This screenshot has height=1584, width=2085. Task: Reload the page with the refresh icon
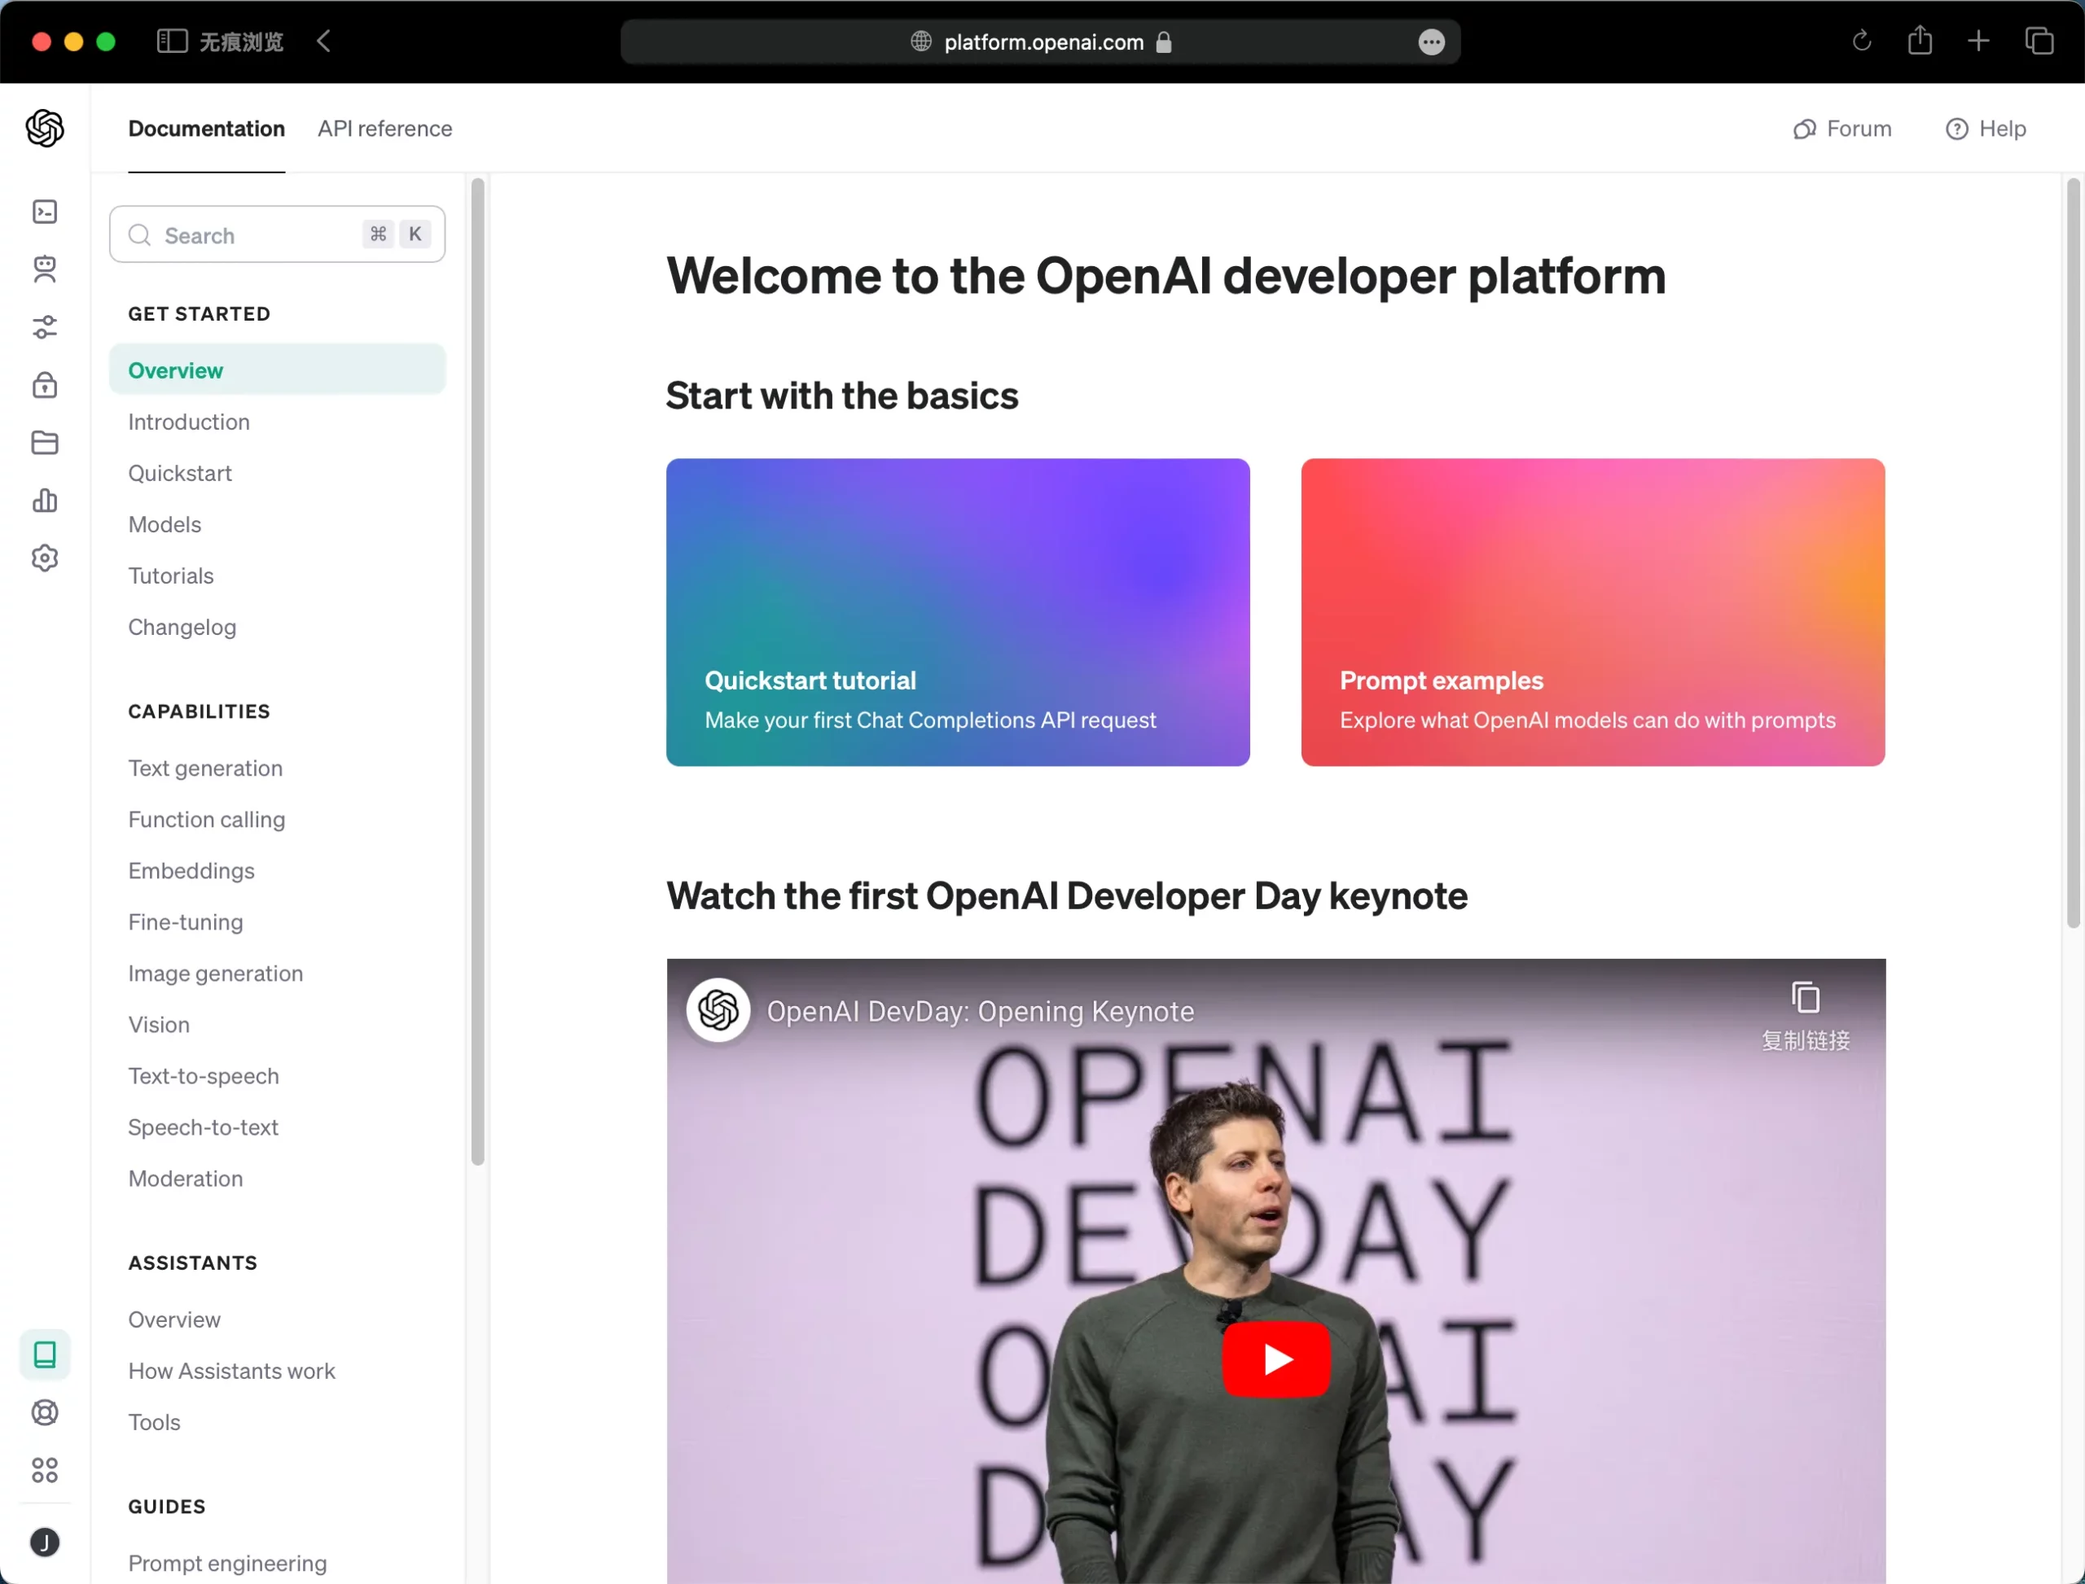coord(1860,42)
